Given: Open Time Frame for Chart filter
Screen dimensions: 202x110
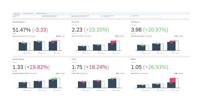Looking at the screenshot, I should click(x=116, y=17).
